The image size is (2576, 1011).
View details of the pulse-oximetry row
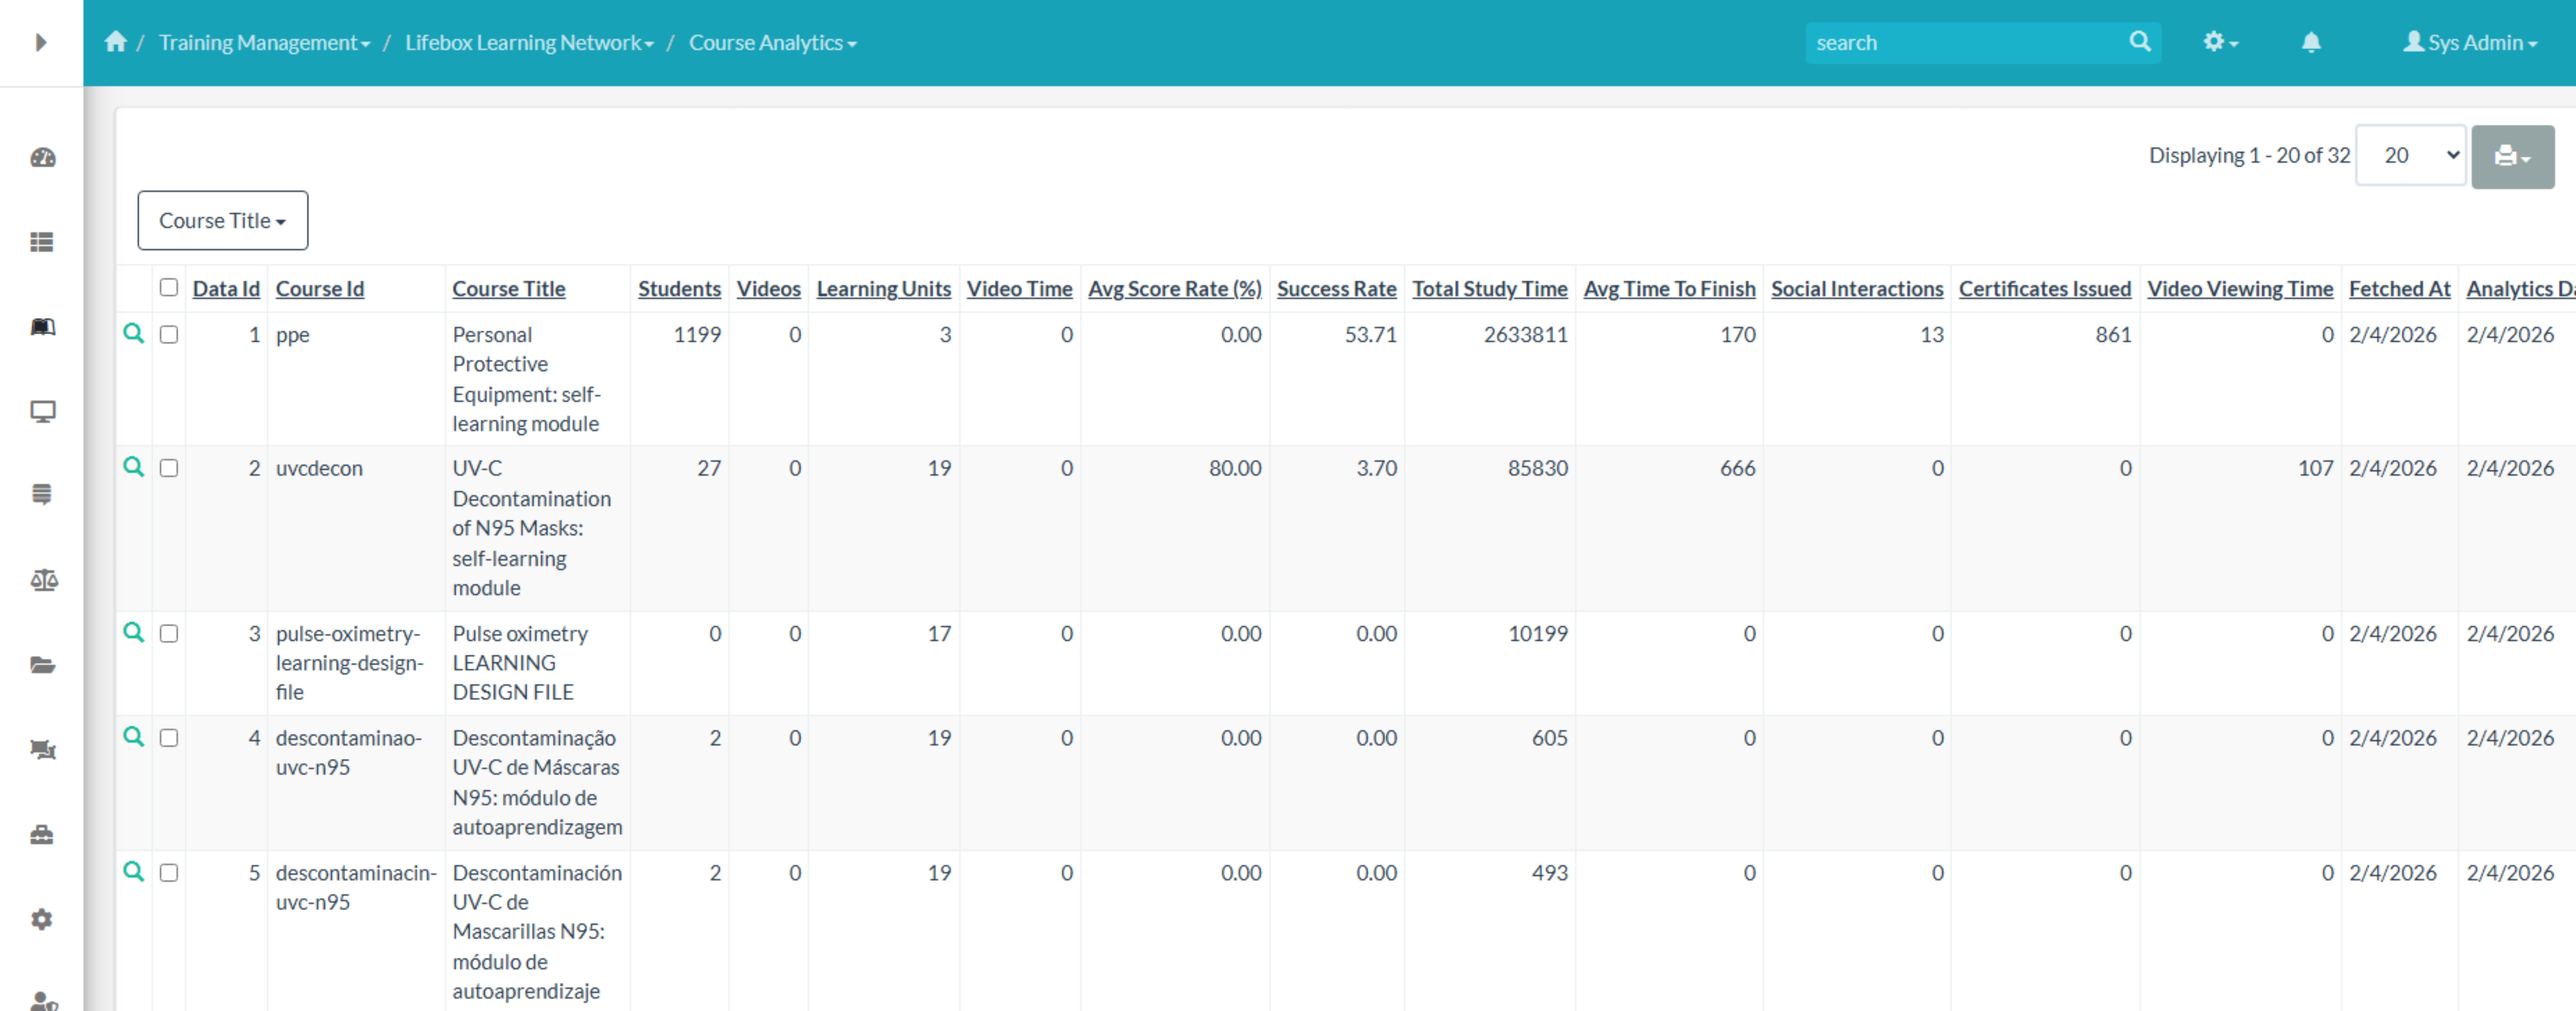133,632
